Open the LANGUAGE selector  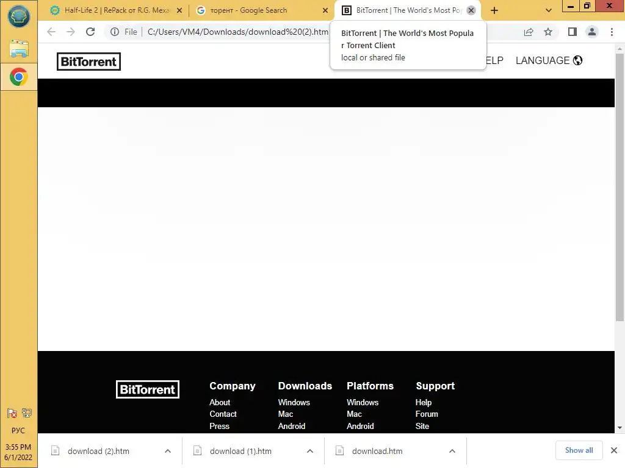tap(549, 60)
